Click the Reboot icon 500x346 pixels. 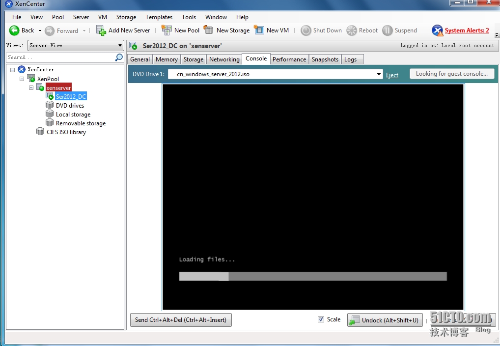click(351, 30)
